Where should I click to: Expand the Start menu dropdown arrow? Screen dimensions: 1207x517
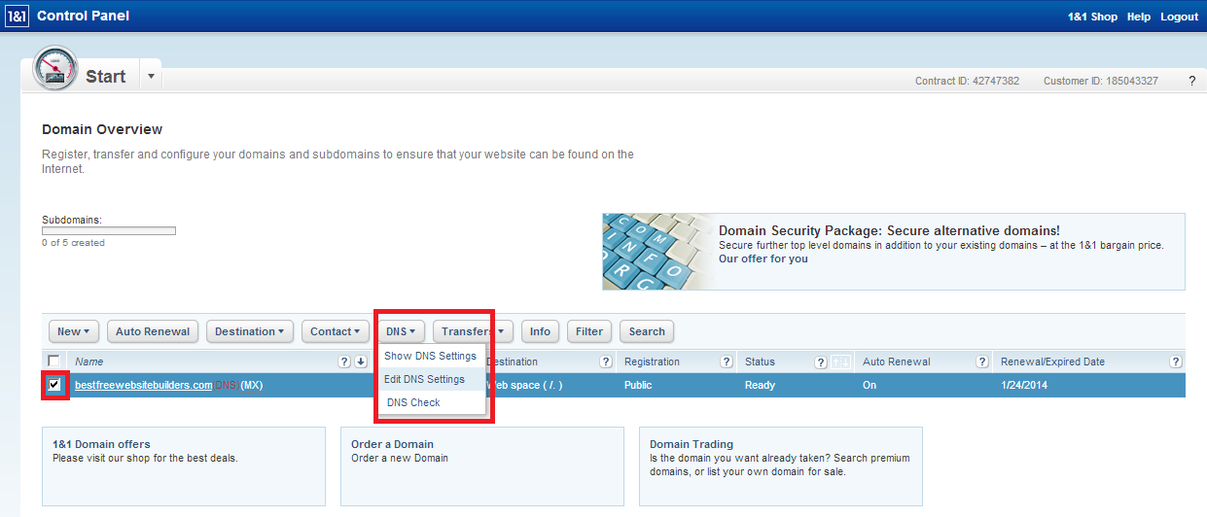click(x=151, y=75)
